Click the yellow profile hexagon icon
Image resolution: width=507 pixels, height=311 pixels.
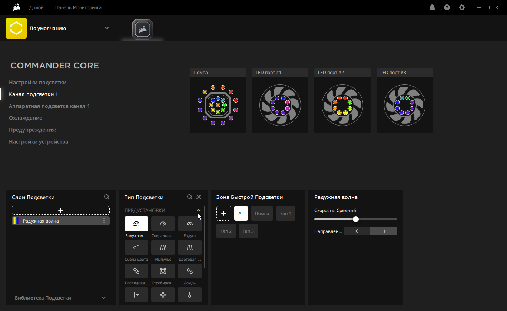click(x=16, y=28)
